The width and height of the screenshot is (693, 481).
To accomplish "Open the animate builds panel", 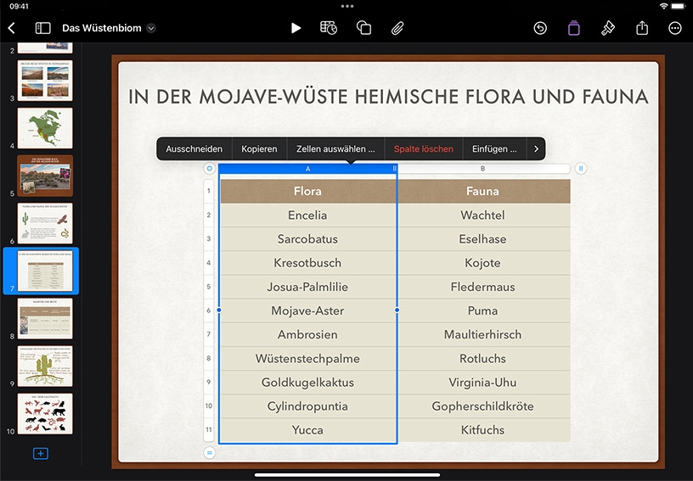I will [573, 28].
